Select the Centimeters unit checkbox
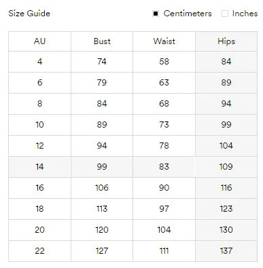This screenshot has height=268, width=263. click(156, 14)
